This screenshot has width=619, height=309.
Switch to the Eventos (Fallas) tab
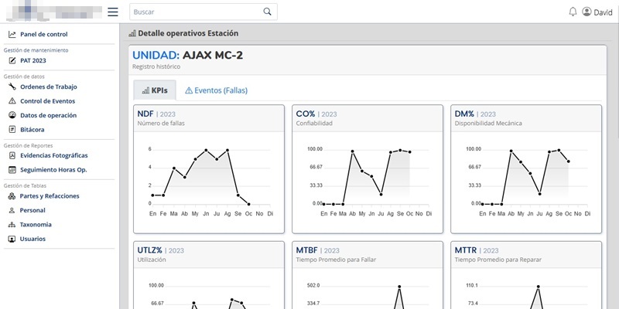216,90
